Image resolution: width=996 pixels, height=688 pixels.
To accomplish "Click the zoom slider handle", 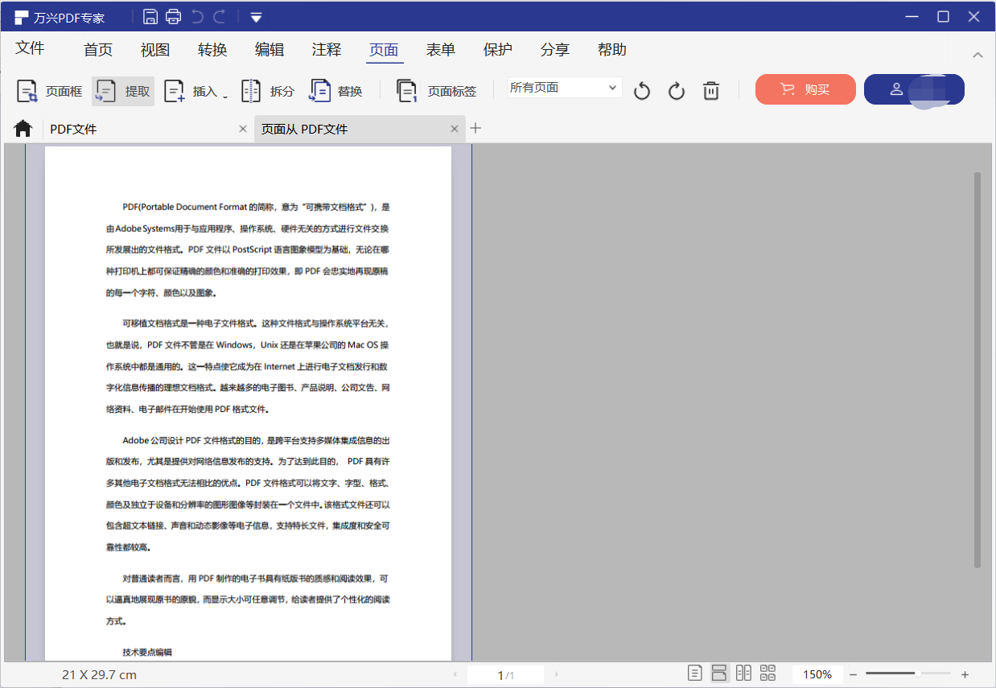I will pyautogui.click(x=916, y=674).
